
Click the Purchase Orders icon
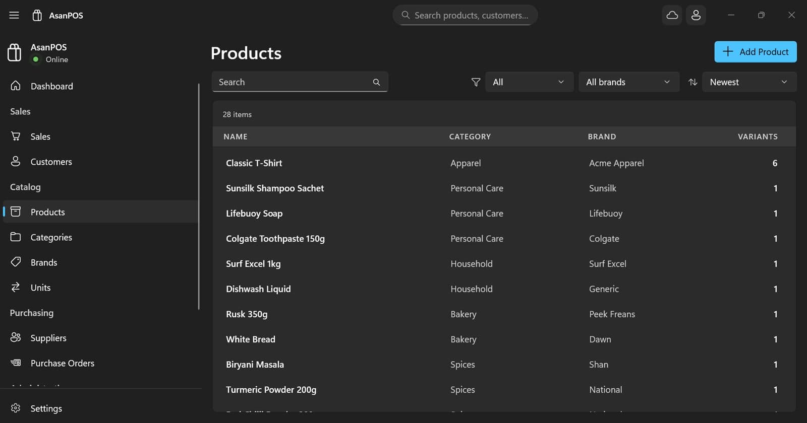click(16, 363)
